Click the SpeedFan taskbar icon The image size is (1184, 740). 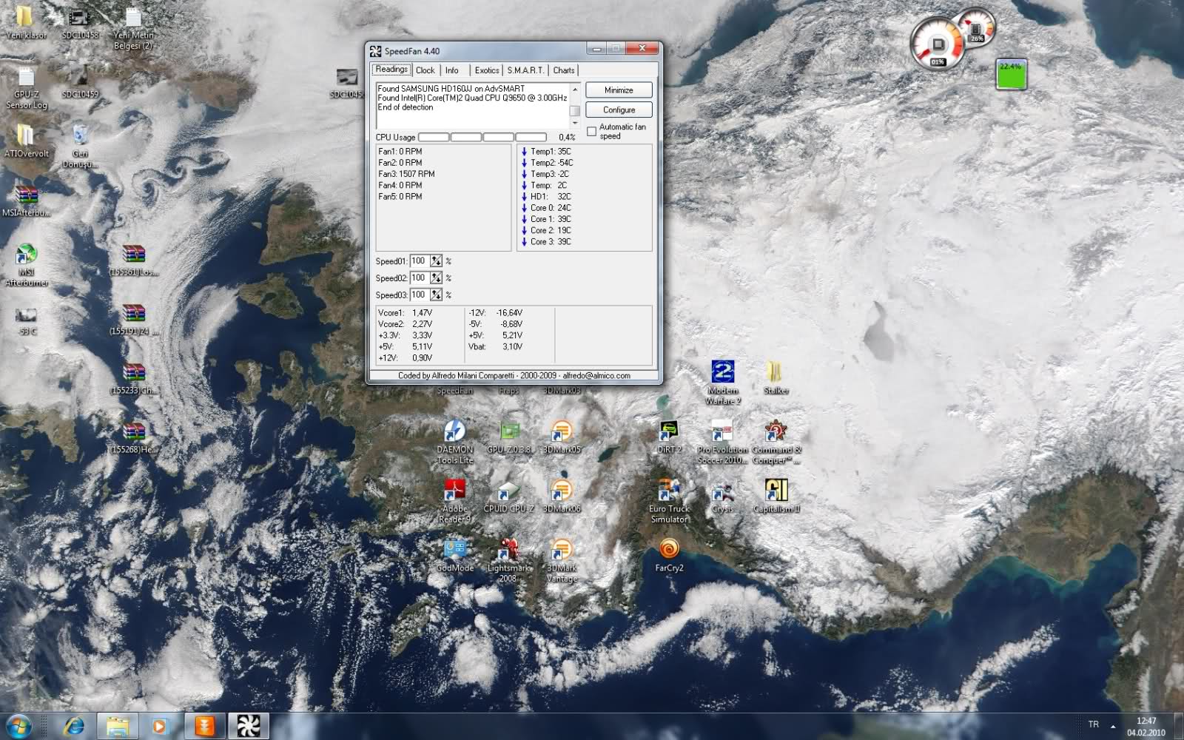248,726
